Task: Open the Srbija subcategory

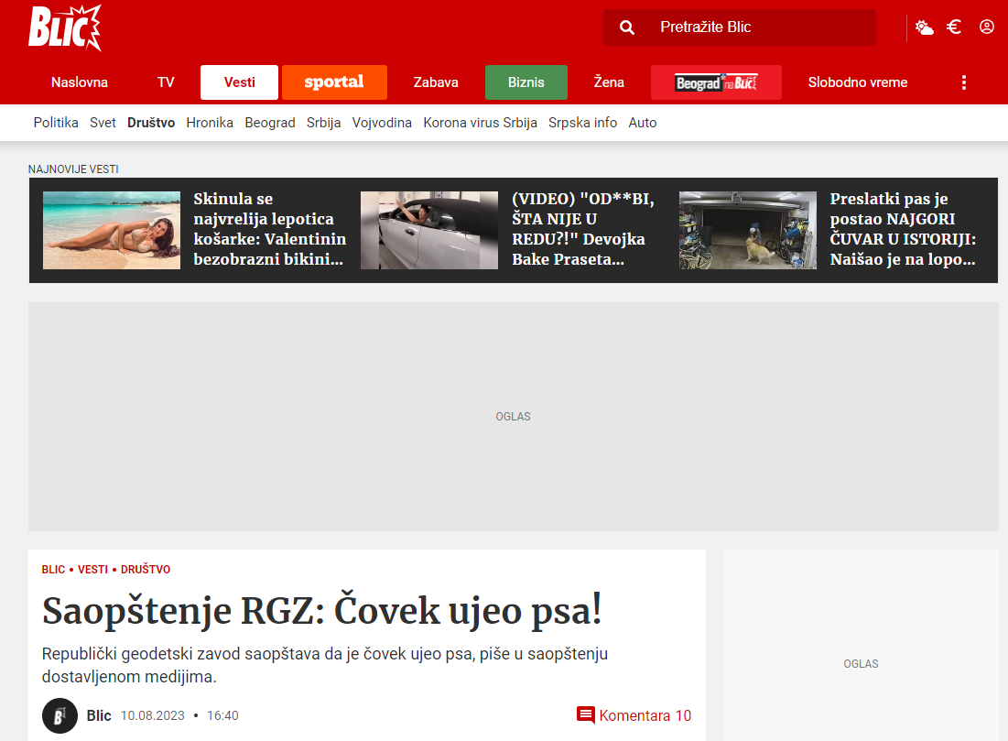Action: pos(323,122)
